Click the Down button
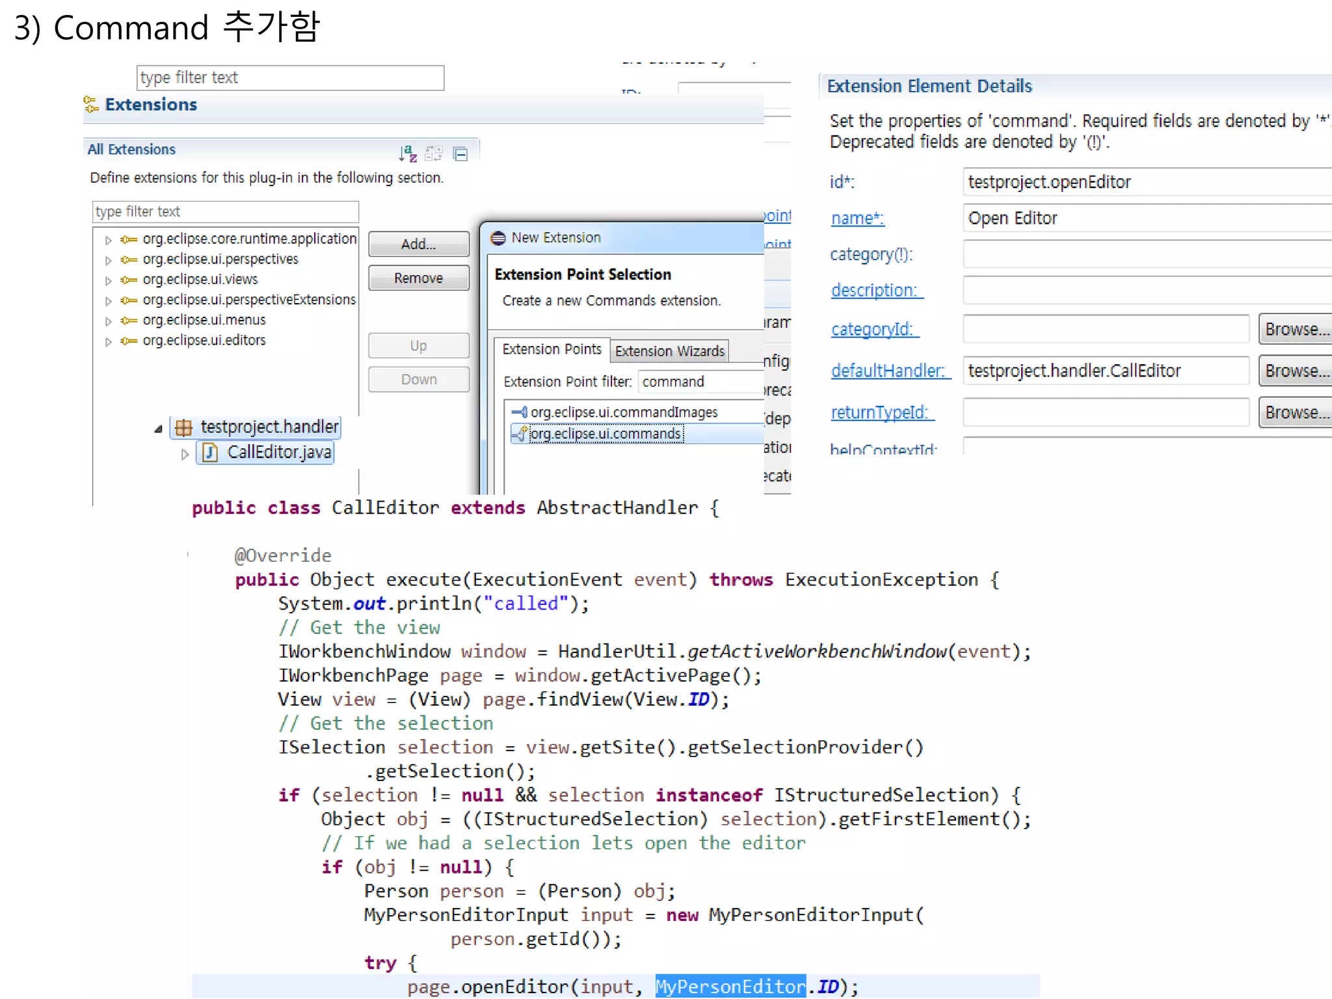1332x999 pixels. click(419, 379)
